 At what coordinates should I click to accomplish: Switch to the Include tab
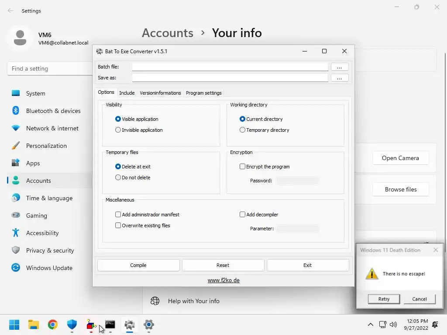[127, 93]
